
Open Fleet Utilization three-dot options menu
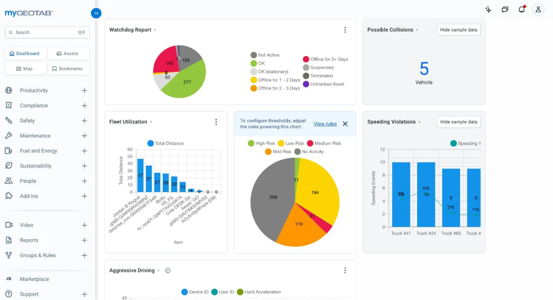[x=216, y=122]
